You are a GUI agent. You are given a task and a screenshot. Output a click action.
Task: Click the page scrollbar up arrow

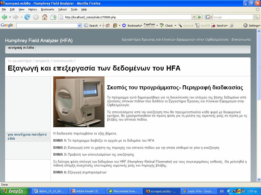pos(259,31)
